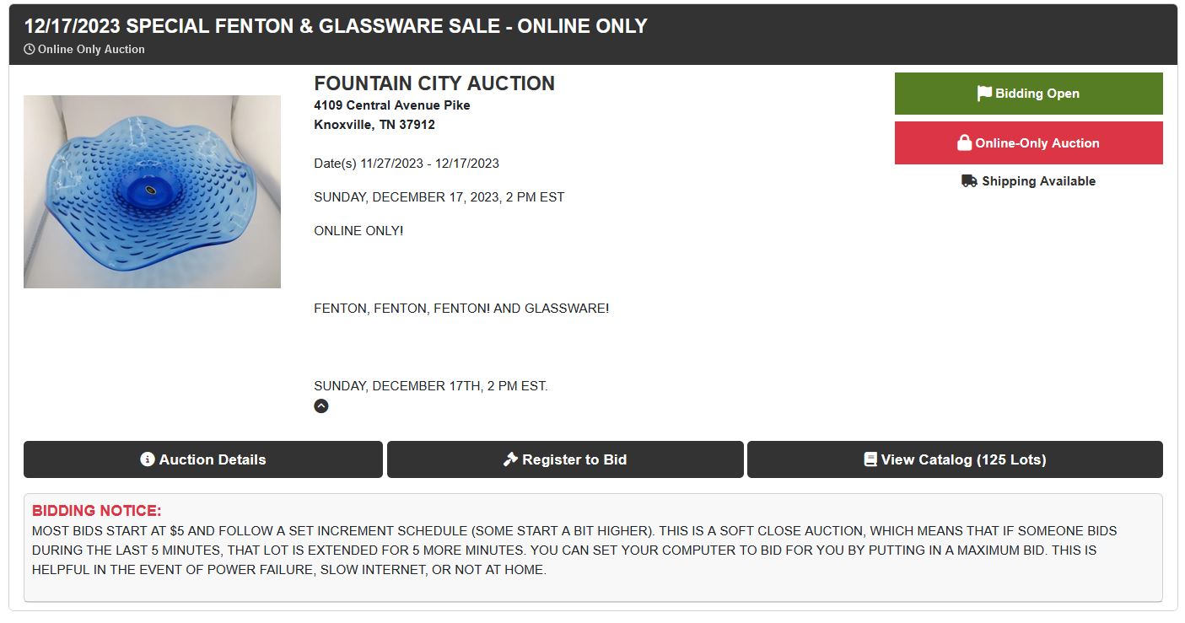Click the clock icon next to Online Only Auction

tap(30, 50)
